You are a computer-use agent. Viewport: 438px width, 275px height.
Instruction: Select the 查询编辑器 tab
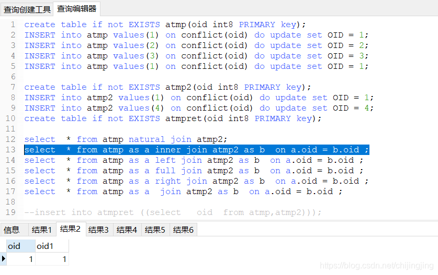(76, 9)
